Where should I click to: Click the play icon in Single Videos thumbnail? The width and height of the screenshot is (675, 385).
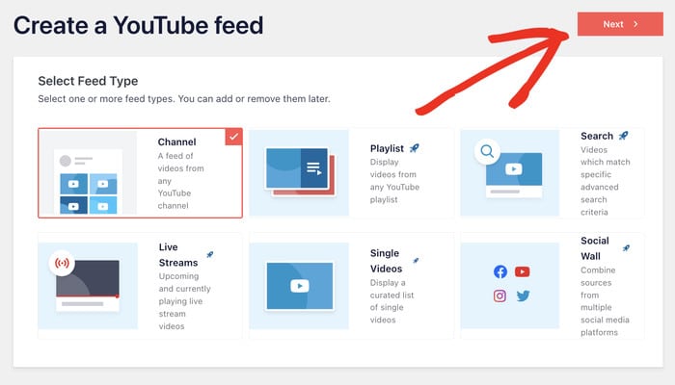coord(300,286)
